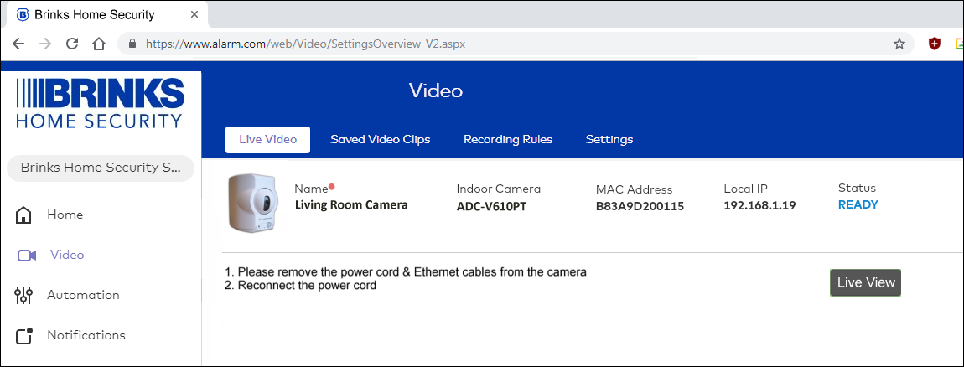Open the video Settings tab
This screenshot has width=964, height=367.
click(609, 140)
